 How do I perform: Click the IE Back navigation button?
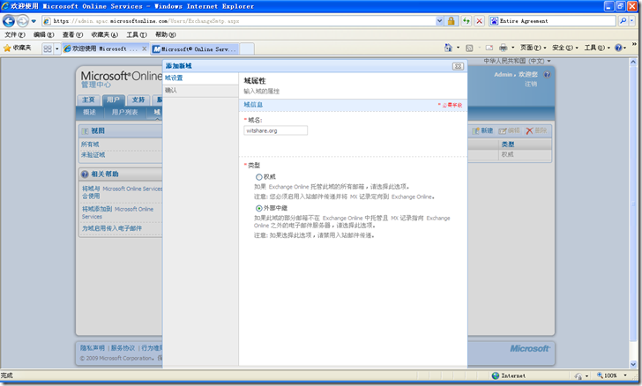(x=9, y=21)
